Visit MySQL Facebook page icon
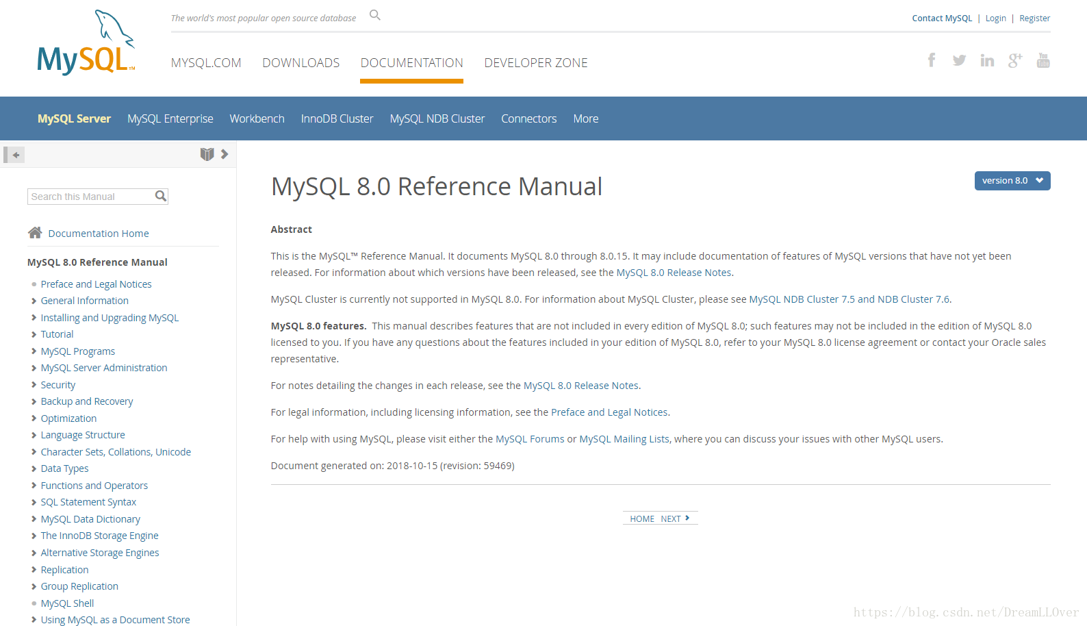 tap(932, 60)
